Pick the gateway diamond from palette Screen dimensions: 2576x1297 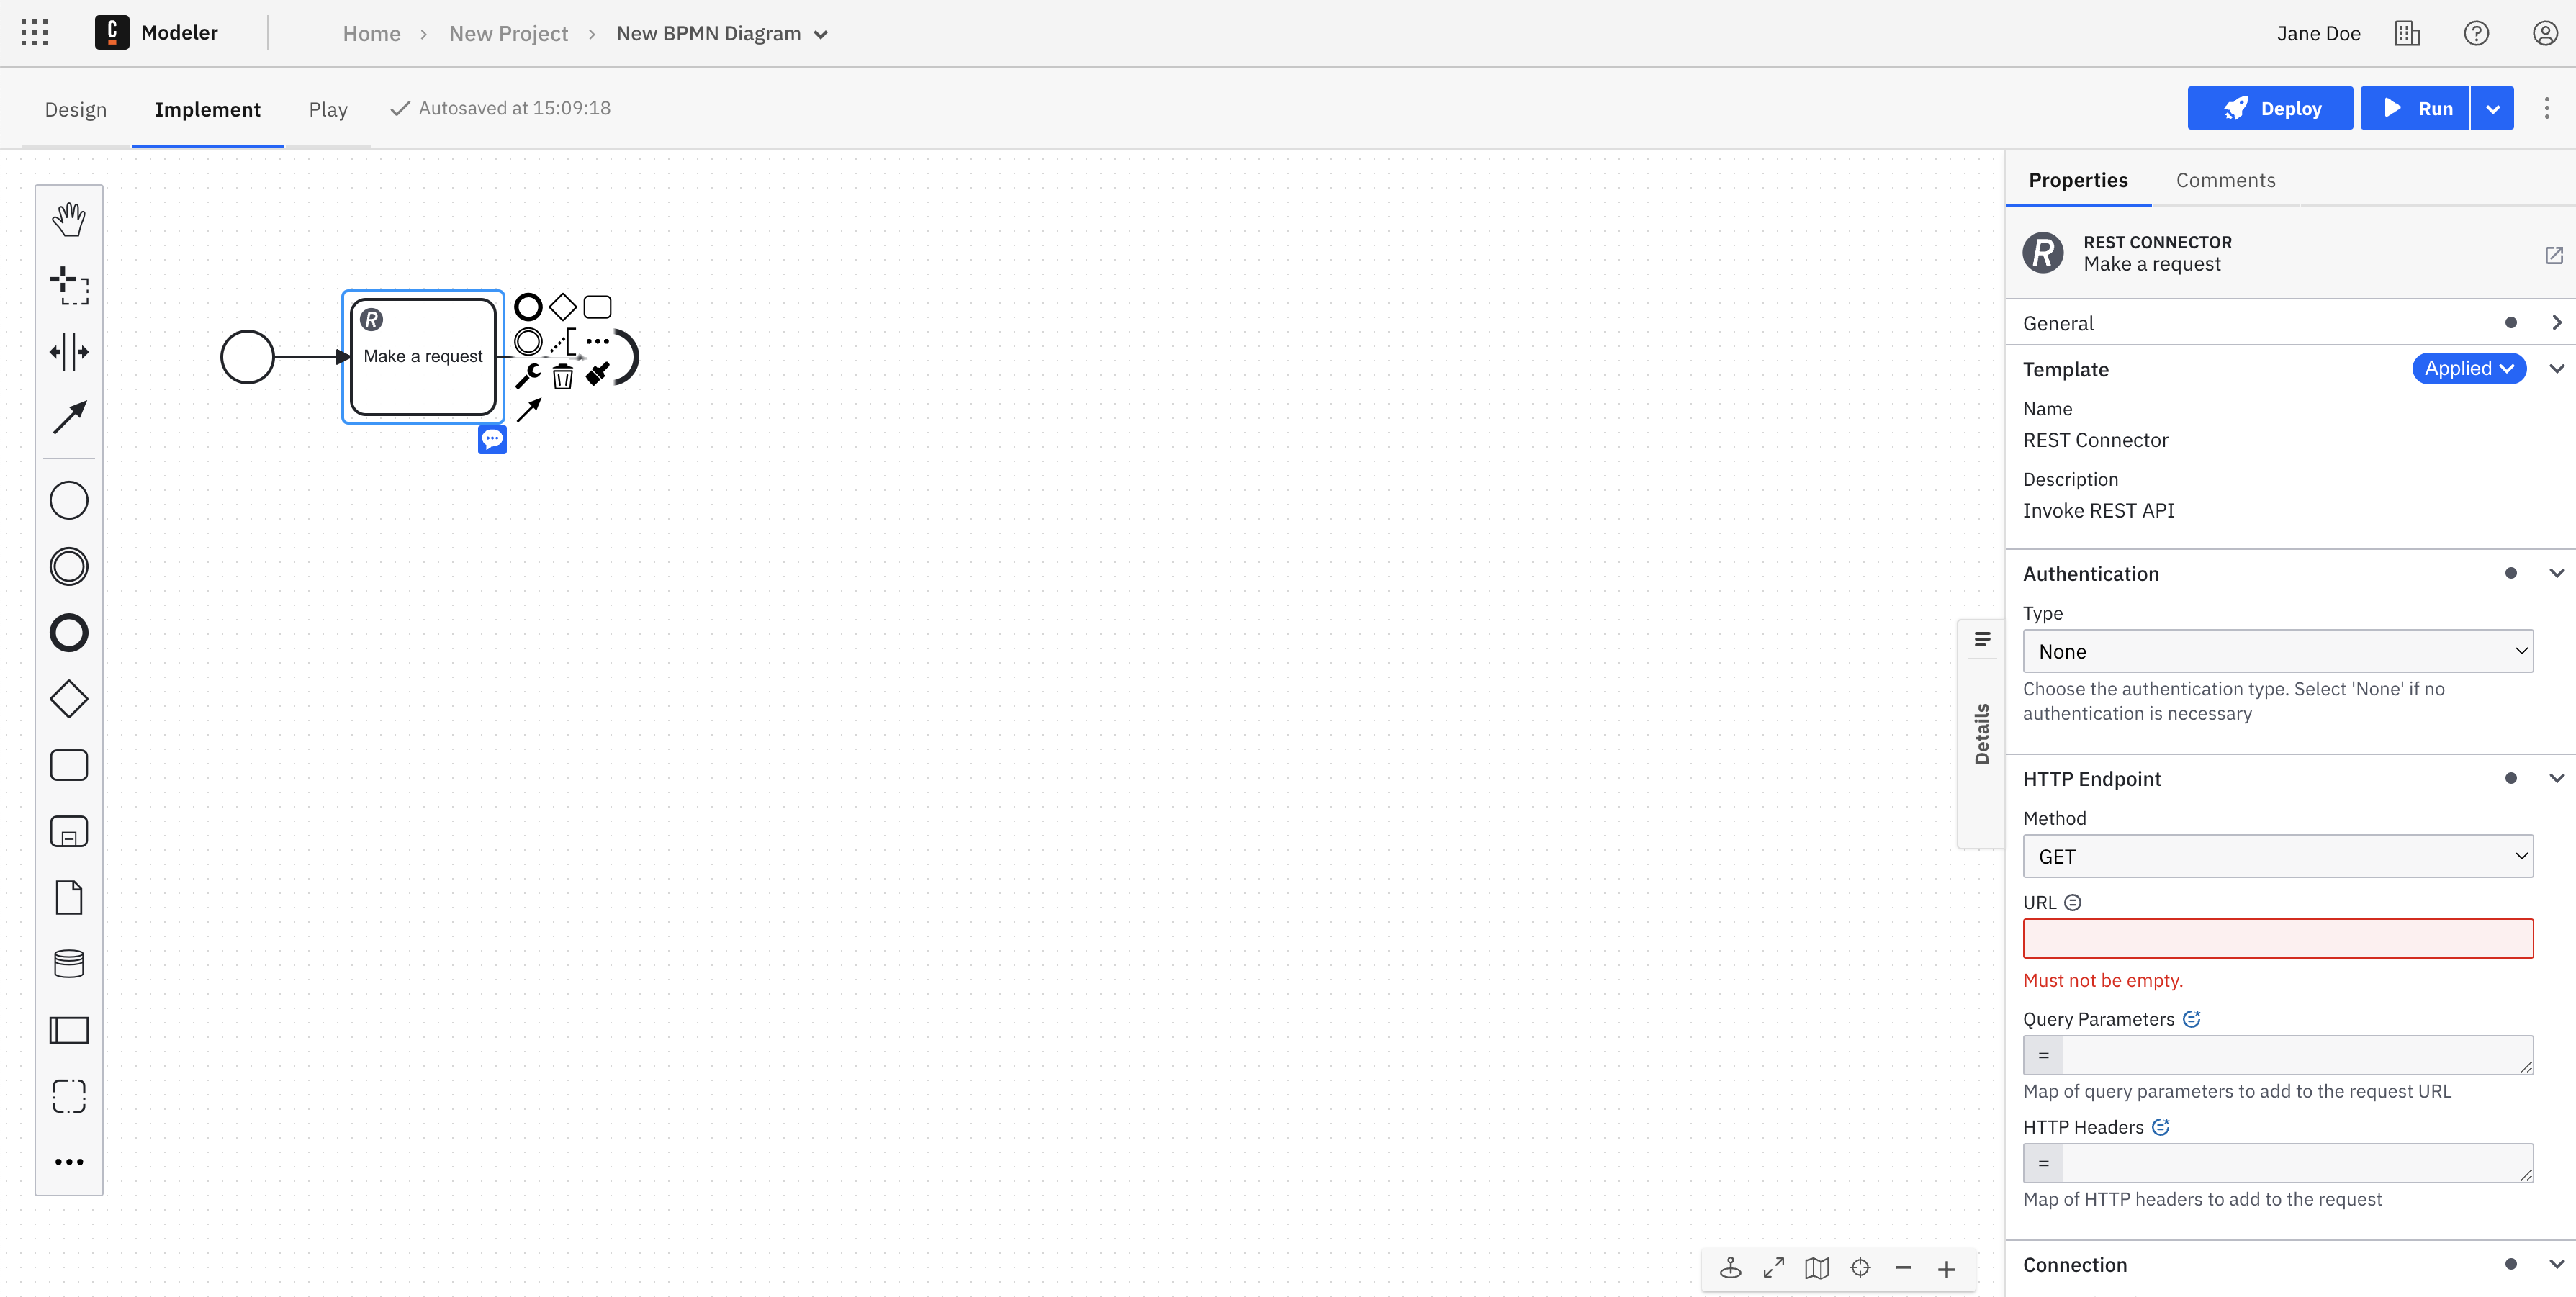click(69, 699)
